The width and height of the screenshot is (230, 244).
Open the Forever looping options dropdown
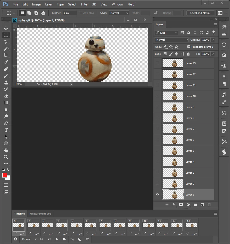[29, 239]
